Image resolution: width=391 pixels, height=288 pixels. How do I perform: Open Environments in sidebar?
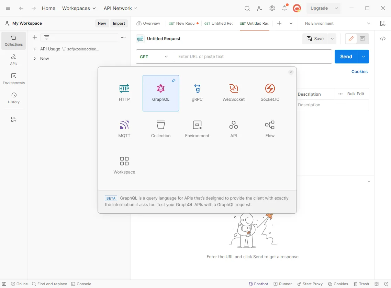point(14,79)
